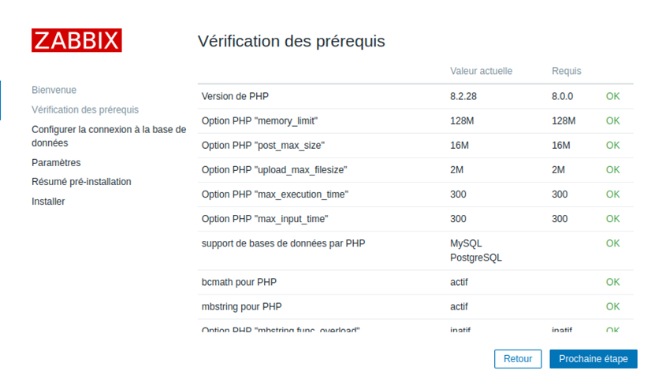Click OK status for post_max_size
Screen dimensions: 666x389
[x=612, y=146]
